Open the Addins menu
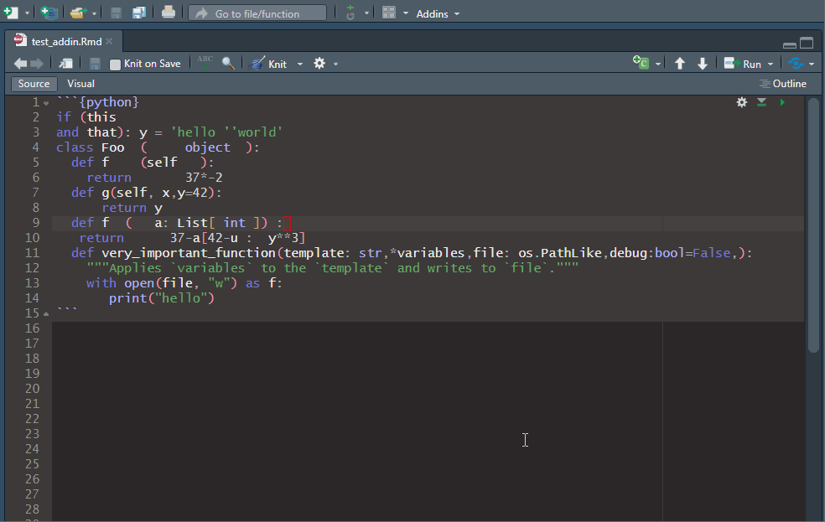This screenshot has width=825, height=522. (x=438, y=13)
